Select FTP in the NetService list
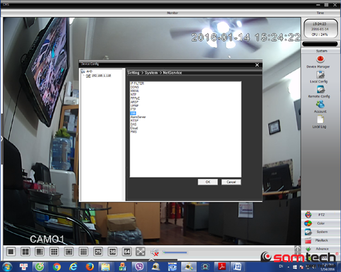Image resolution: width=341 pixels, height=272 pixels. [132, 109]
